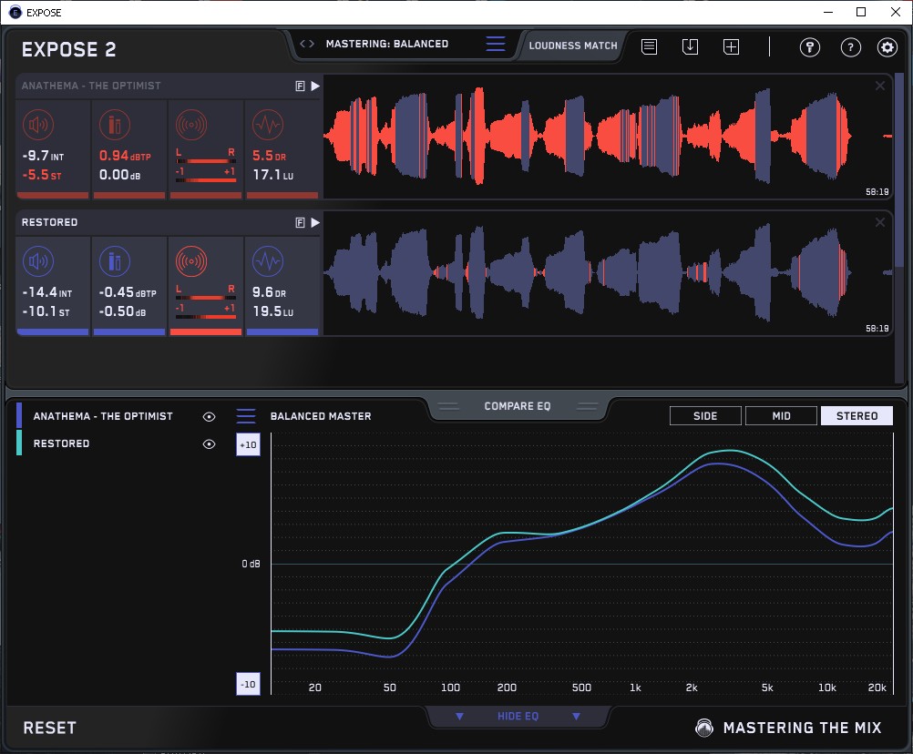Screen dimensions: 913x754
Task: Open the license key icon
Action: pyautogui.click(x=809, y=47)
